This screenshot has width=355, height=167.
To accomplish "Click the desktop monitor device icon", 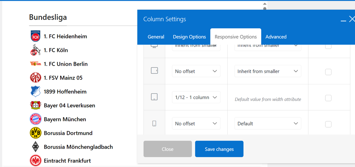I will (x=154, y=46).
